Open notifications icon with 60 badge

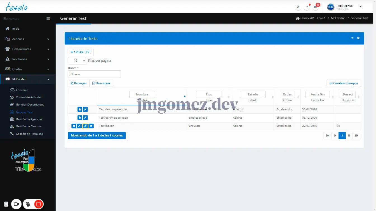[x=316, y=7]
